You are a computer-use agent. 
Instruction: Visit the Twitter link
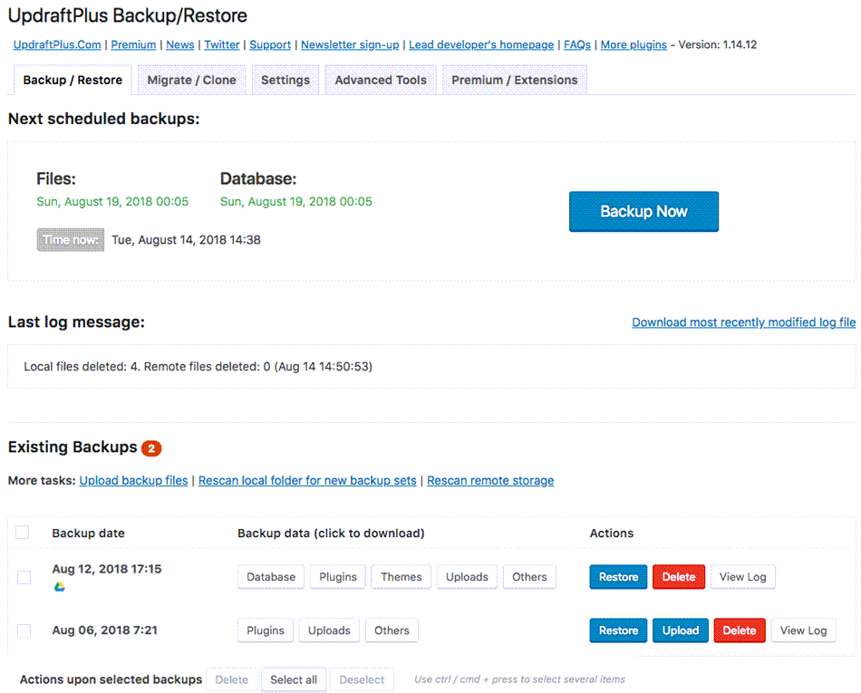[x=222, y=45]
